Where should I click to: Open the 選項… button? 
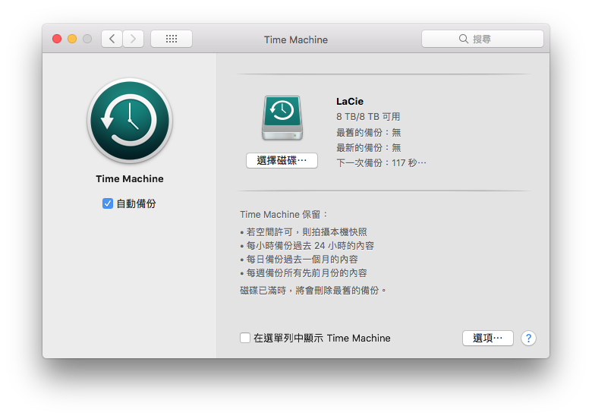click(x=488, y=339)
